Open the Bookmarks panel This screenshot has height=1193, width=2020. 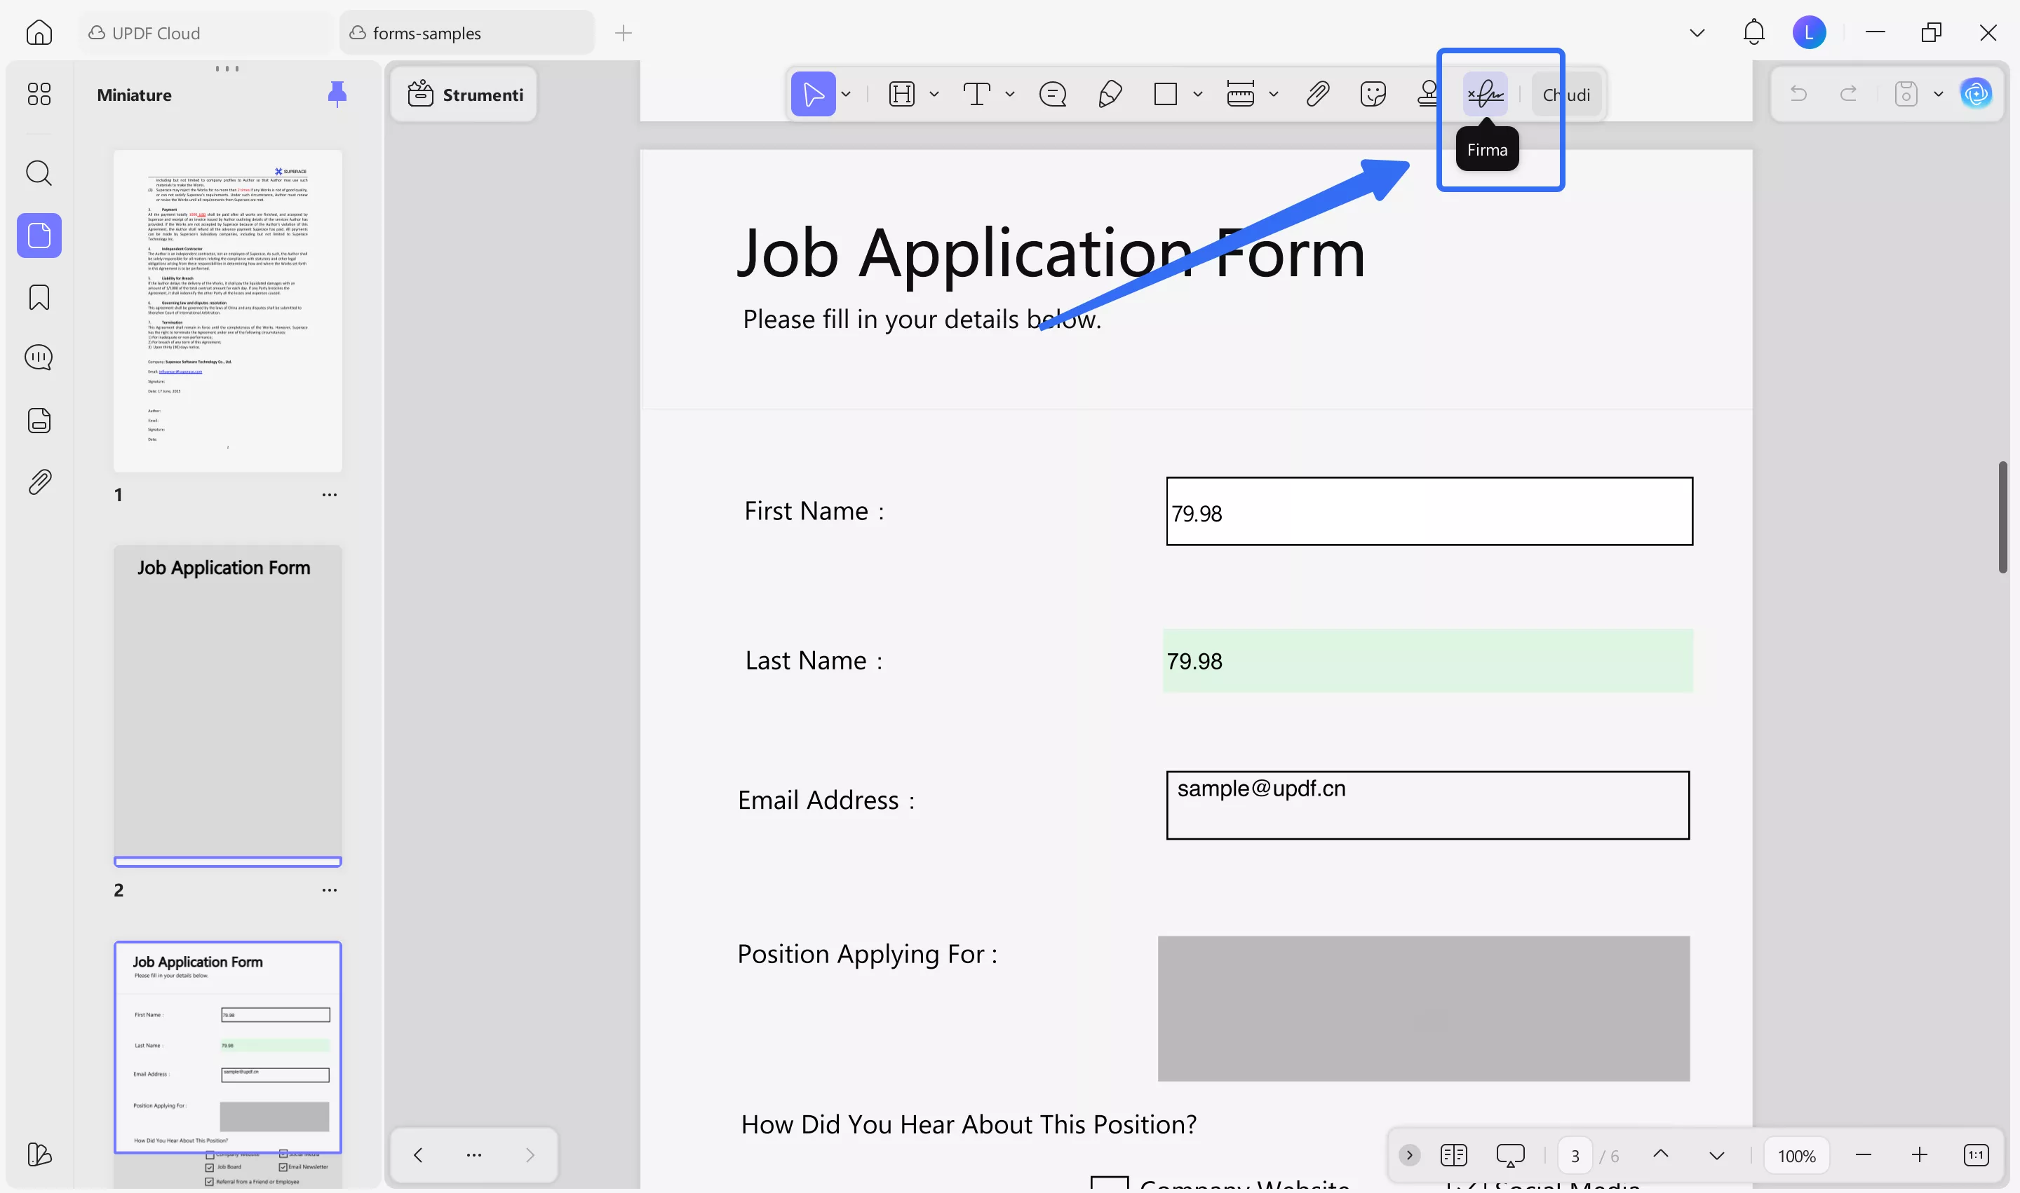(38, 297)
